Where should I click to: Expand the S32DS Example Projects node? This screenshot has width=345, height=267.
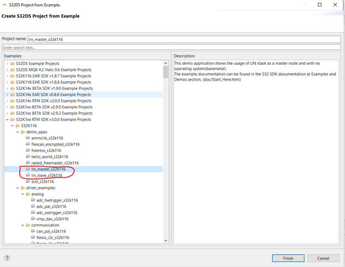[x=7, y=64]
